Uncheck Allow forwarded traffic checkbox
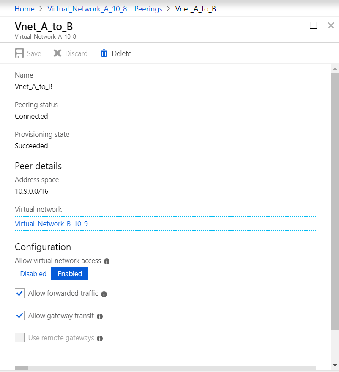 tap(19, 293)
